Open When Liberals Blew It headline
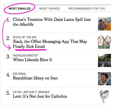Viewport: 117px width, 109px height. (32, 60)
